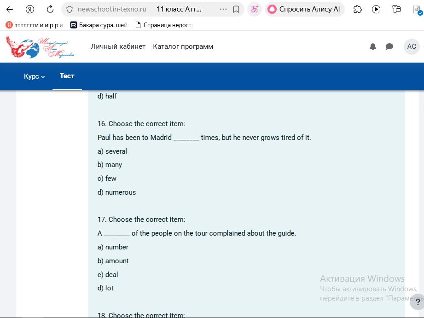Bookmark this page with the bookmark icon
Screen dimensions: 424x318
tap(236, 10)
